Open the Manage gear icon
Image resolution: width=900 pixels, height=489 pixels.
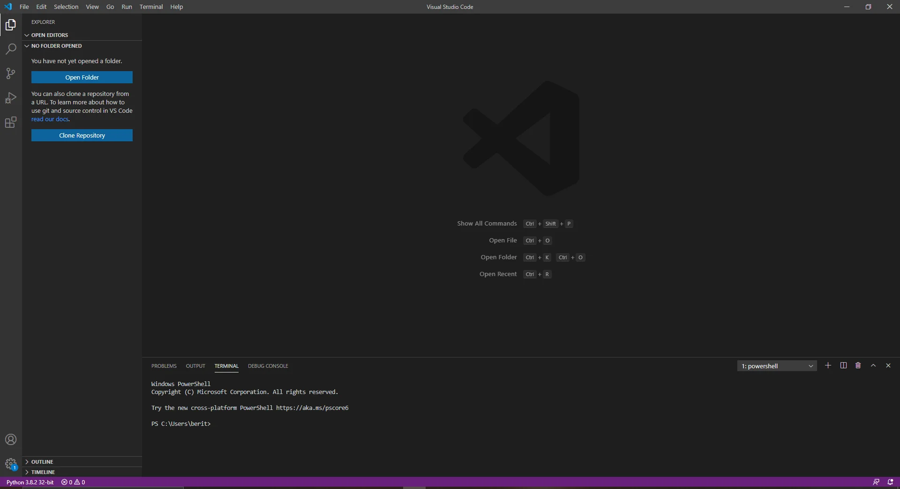[11, 464]
